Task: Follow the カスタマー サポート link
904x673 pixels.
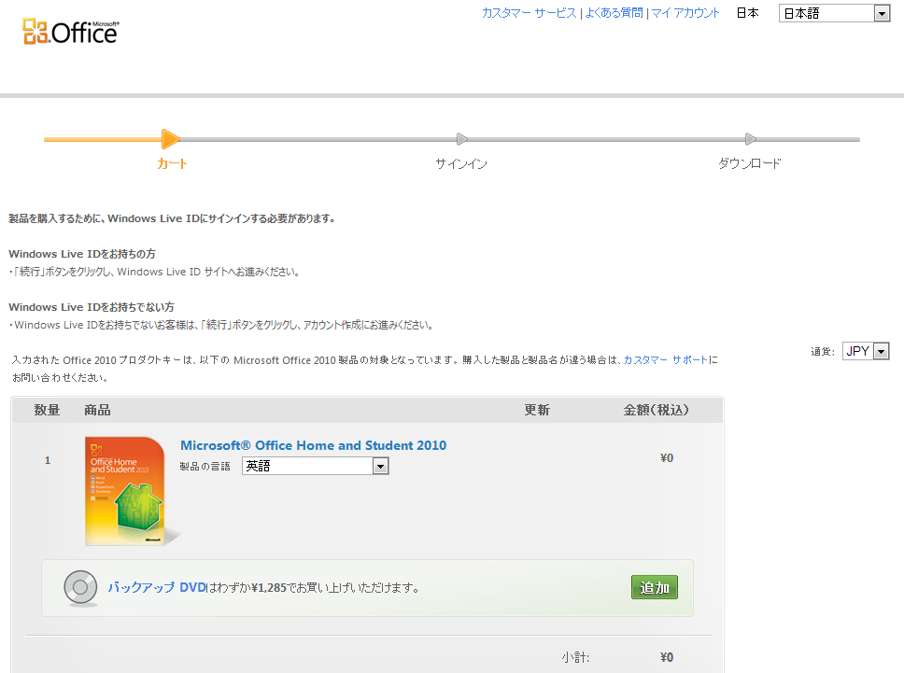Action: (x=666, y=359)
